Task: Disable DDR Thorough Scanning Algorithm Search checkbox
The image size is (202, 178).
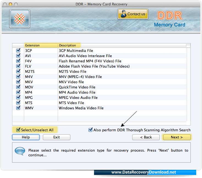Action: [x=90, y=130]
